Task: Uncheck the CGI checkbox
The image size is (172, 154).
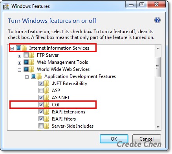Action: [x=41, y=105]
